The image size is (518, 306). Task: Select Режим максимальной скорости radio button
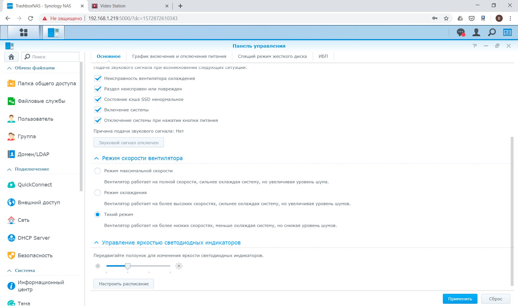(98, 171)
